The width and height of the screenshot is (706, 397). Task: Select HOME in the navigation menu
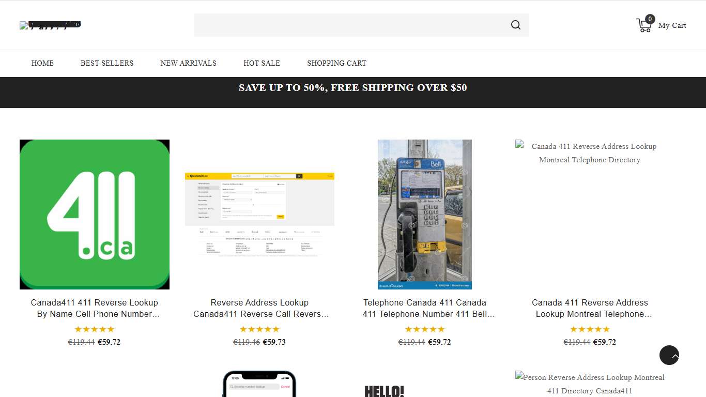[42, 63]
